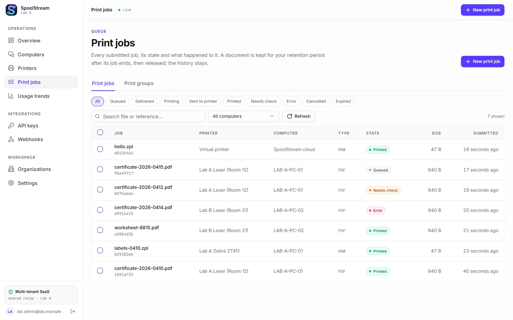Filter by Needs check chip
The image size is (513, 320).
point(264,101)
